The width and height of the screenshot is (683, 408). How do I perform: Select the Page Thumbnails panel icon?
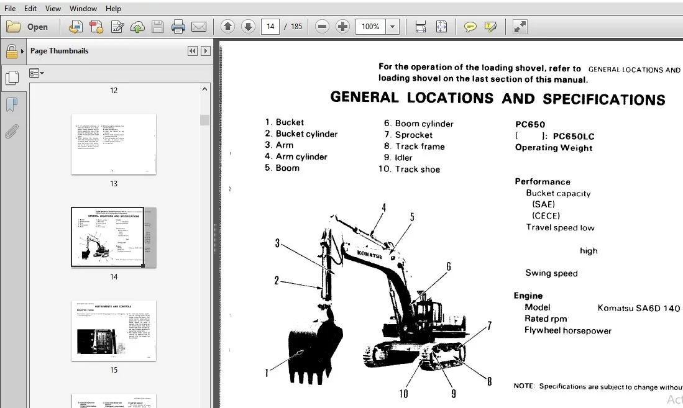point(12,78)
